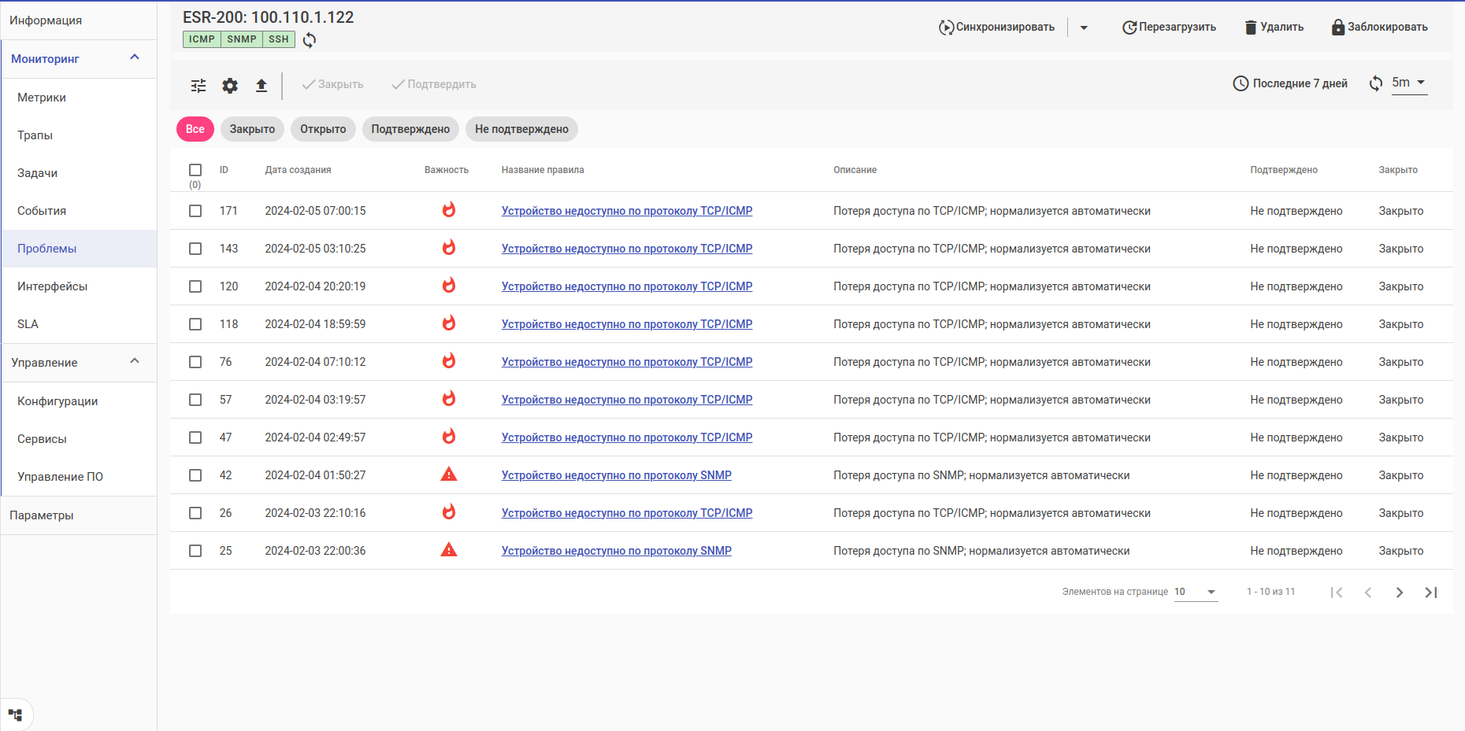This screenshot has height=731, width=1465.
Task: Check the box for problem ID 171
Action: [x=195, y=211]
